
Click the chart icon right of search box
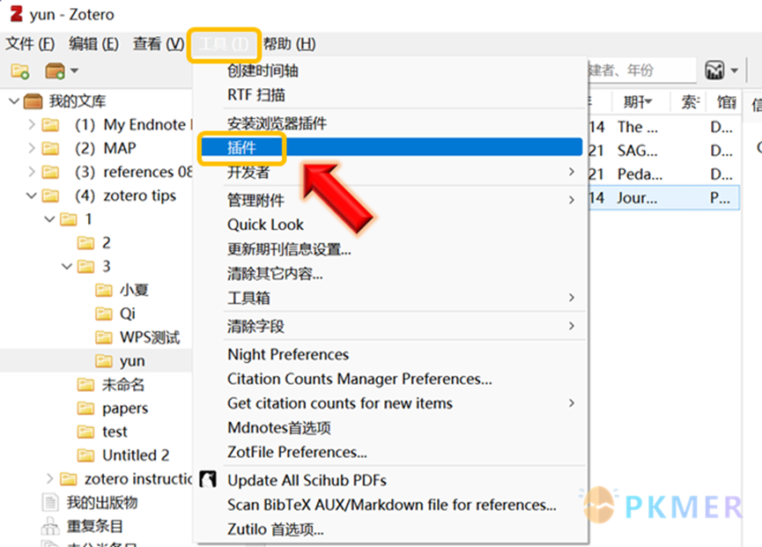pyautogui.click(x=714, y=70)
